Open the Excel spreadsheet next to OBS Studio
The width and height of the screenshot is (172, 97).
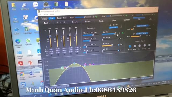[x=56, y=5]
